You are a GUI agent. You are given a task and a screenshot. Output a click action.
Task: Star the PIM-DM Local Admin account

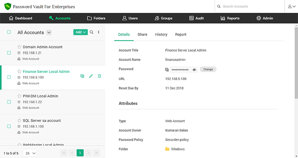click(x=20, y=96)
